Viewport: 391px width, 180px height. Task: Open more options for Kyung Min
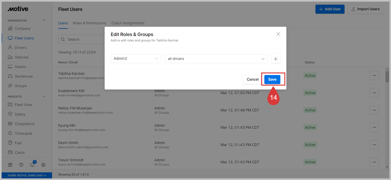click(x=374, y=127)
